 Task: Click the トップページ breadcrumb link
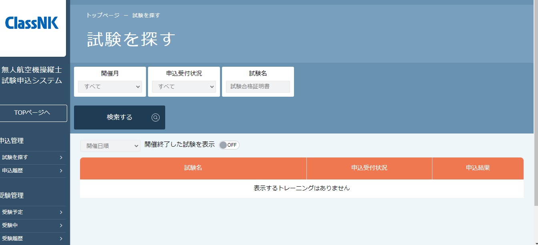(x=103, y=15)
